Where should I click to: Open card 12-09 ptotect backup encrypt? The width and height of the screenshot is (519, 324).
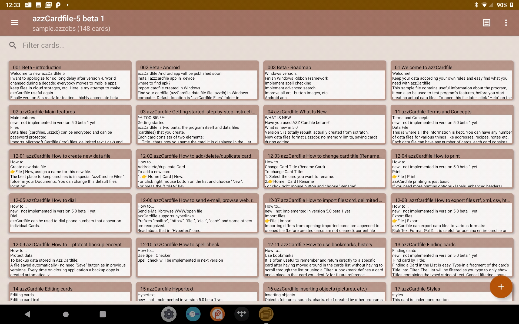click(x=70, y=257)
